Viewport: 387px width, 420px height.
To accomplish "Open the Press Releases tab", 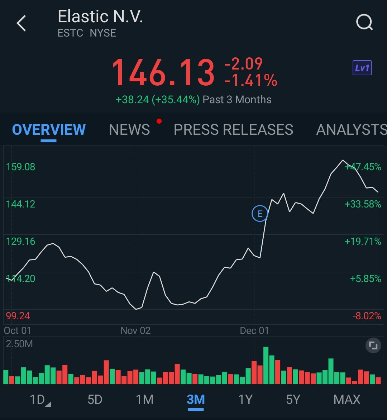I will pyautogui.click(x=233, y=130).
